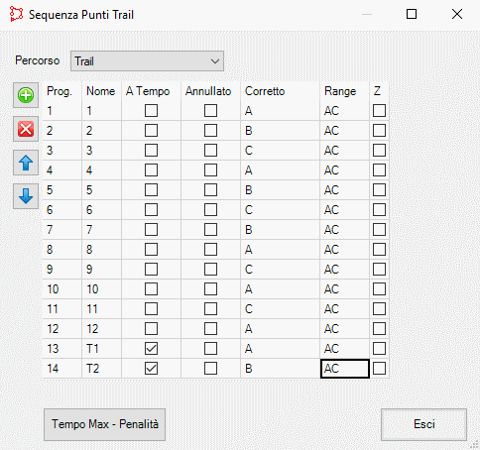Select Corretto cell C in row 3

280,151
